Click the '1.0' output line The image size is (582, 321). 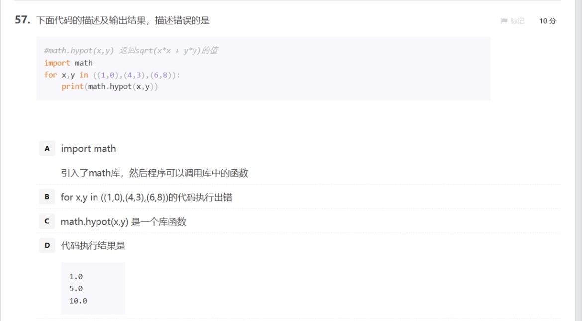(76, 276)
